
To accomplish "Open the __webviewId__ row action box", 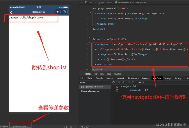I will [x=117, y=90].
